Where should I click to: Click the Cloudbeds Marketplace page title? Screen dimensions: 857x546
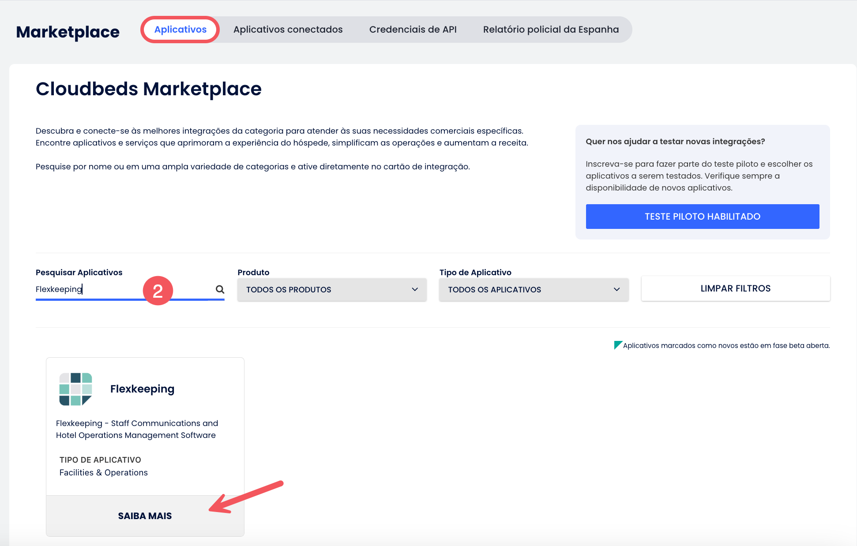coord(149,89)
